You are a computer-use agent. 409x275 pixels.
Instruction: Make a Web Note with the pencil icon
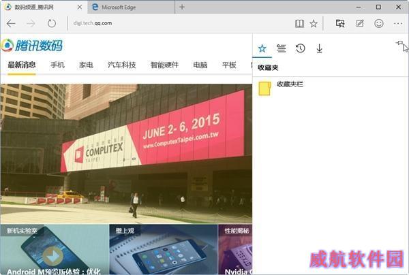tap(360, 23)
